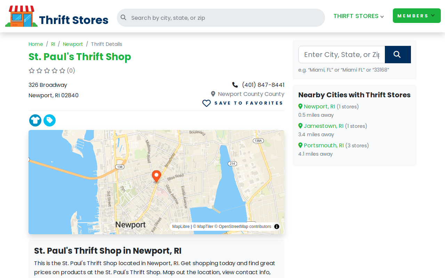Click the third rating star
Image resolution: width=445 pixels, height=278 pixels.
pos(47,71)
